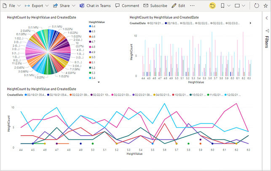Click the bar chart HeightValue axis title
The height and width of the screenshot is (171, 271).
(x=196, y=82)
